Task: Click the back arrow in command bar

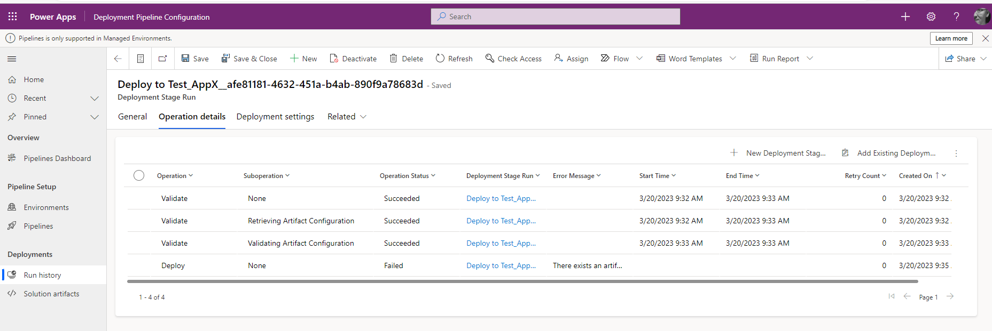Action: click(118, 59)
